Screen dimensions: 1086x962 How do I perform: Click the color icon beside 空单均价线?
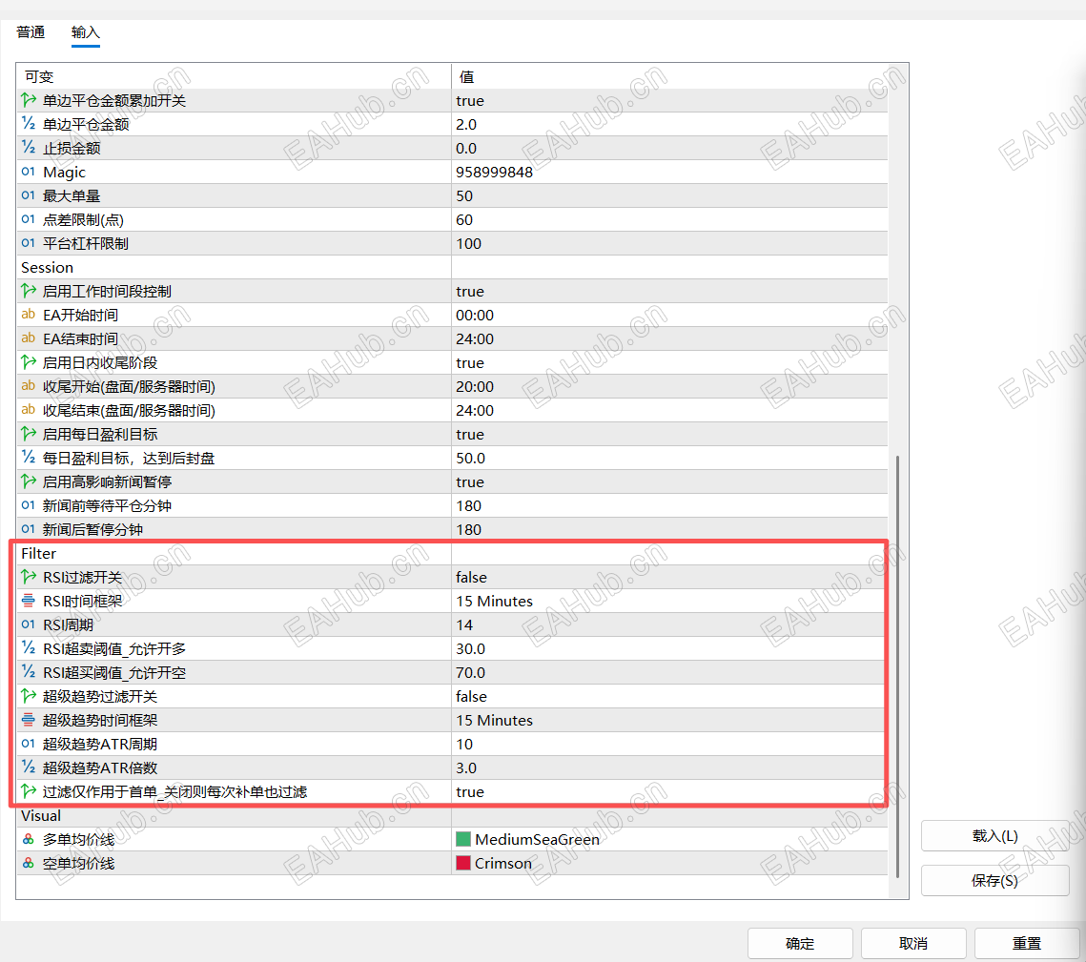(29, 863)
